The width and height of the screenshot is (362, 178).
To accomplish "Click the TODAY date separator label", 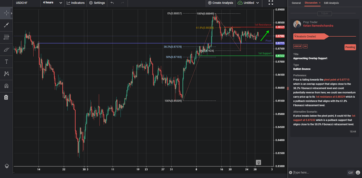I will coord(324,14).
